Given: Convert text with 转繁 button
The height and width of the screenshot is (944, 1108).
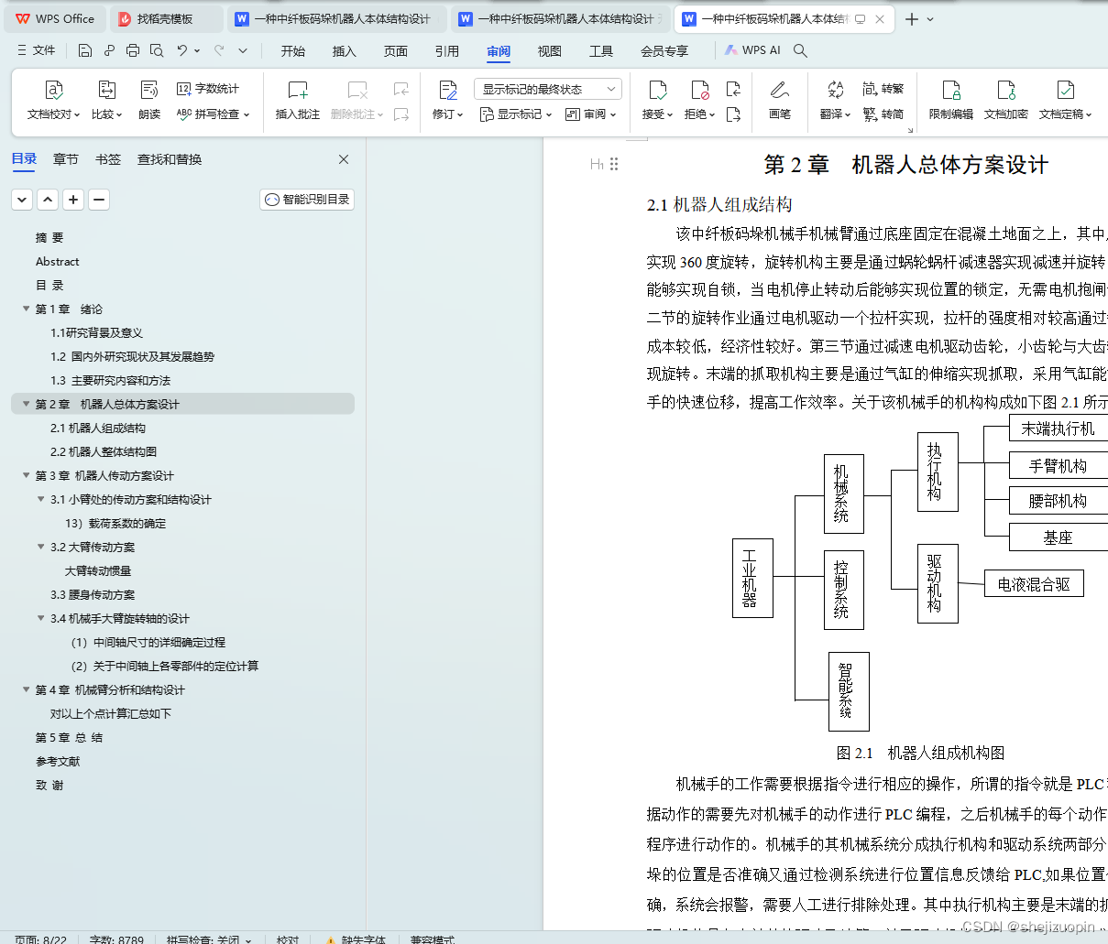Looking at the screenshot, I should point(883,89).
